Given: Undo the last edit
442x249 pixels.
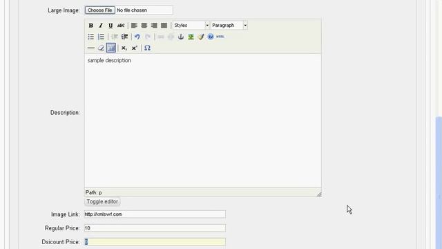Looking at the screenshot, I should [137, 37].
